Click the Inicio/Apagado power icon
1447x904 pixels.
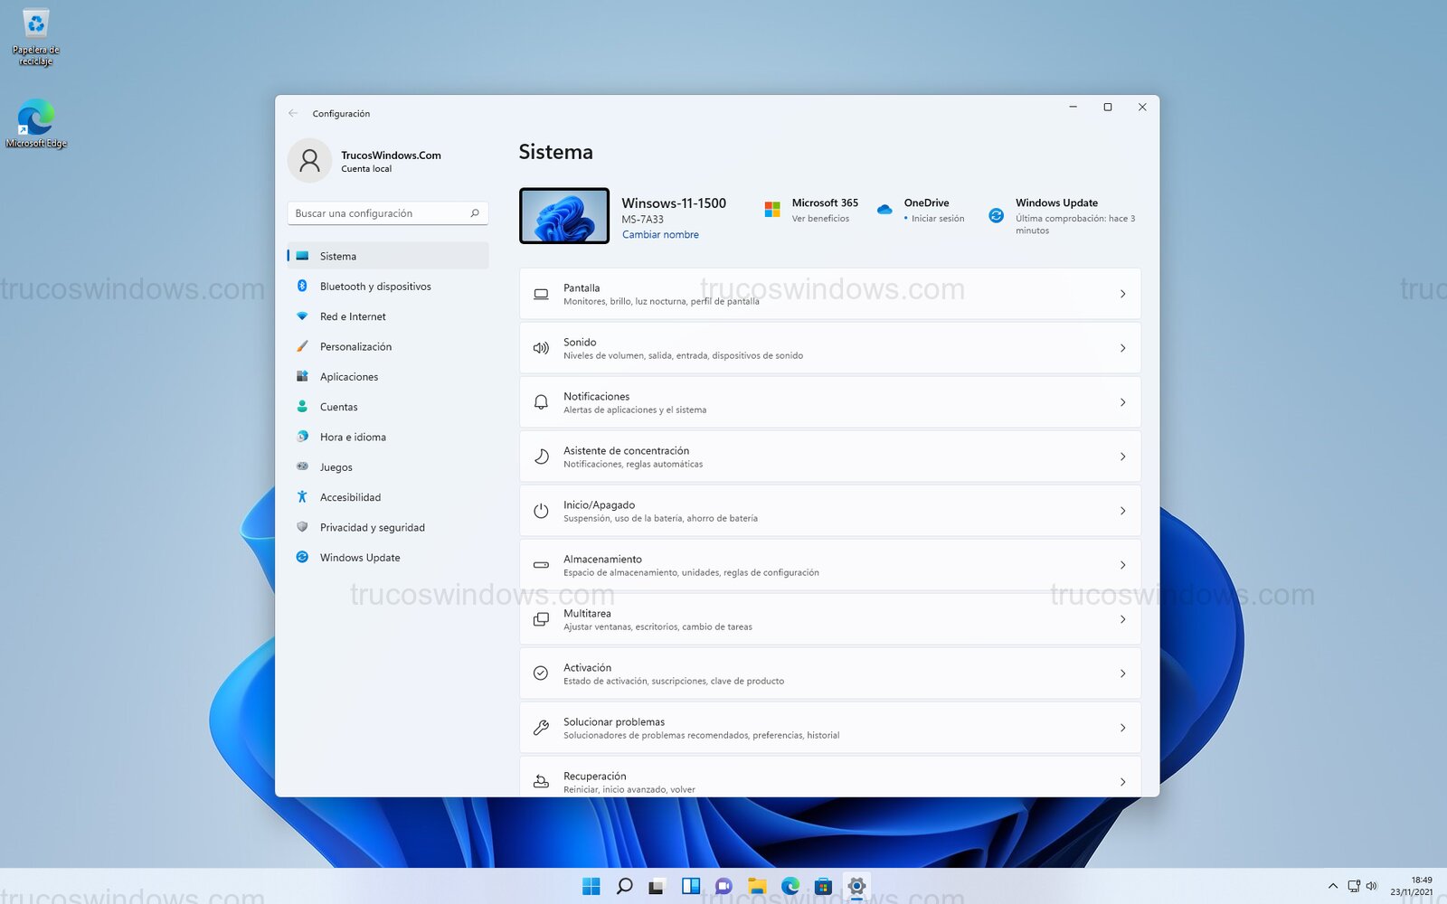pos(541,510)
